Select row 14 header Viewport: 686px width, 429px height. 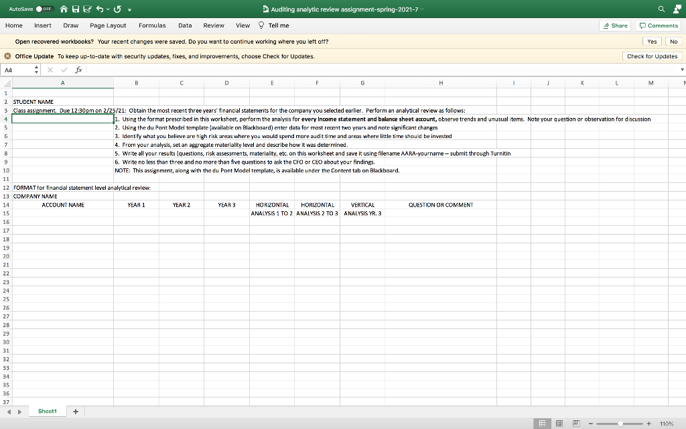[x=6, y=205]
